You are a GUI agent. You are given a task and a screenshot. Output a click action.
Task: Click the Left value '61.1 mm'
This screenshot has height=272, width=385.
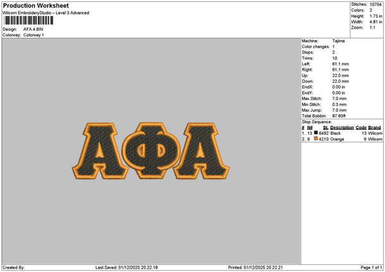point(340,64)
